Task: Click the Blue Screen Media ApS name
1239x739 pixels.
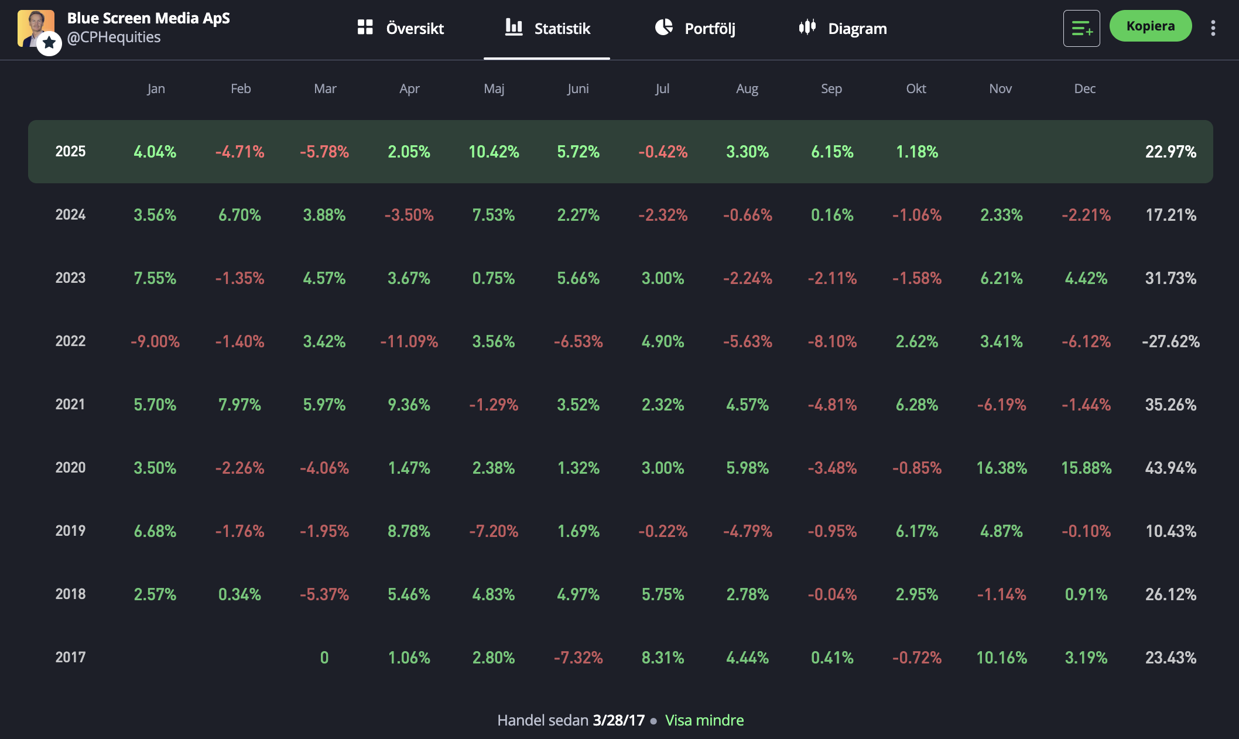Action: pos(148,18)
